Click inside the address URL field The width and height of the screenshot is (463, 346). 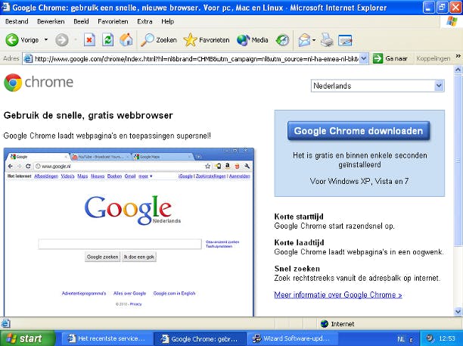[197, 59]
